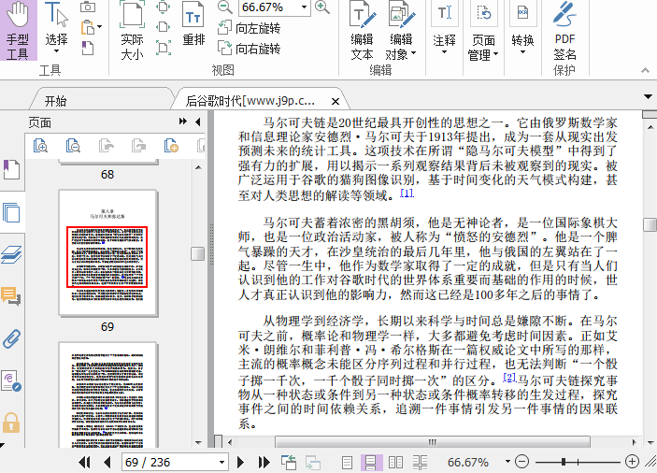Close the 后谷歌时代 document tab

click(336, 101)
